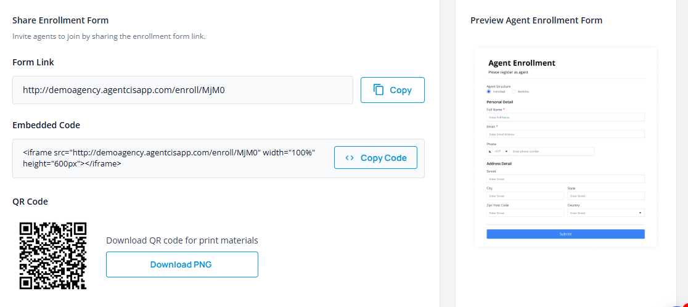Click the copy icon beside the form link
Image resolution: width=688 pixels, height=307 pixels.
point(379,90)
